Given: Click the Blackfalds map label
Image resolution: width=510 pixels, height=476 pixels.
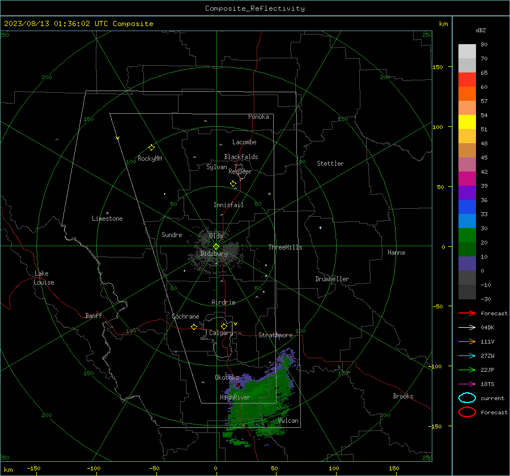Looking at the screenshot, I should (241, 157).
